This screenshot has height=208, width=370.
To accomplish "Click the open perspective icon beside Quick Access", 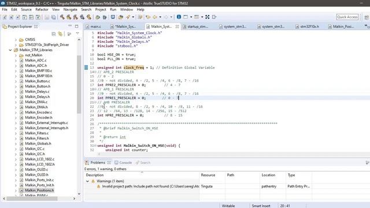I will tap(367, 17).
